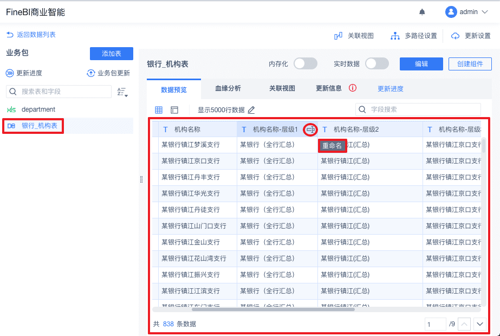Switch to the 数据预览 tab

pyautogui.click(x=174, y=89)
